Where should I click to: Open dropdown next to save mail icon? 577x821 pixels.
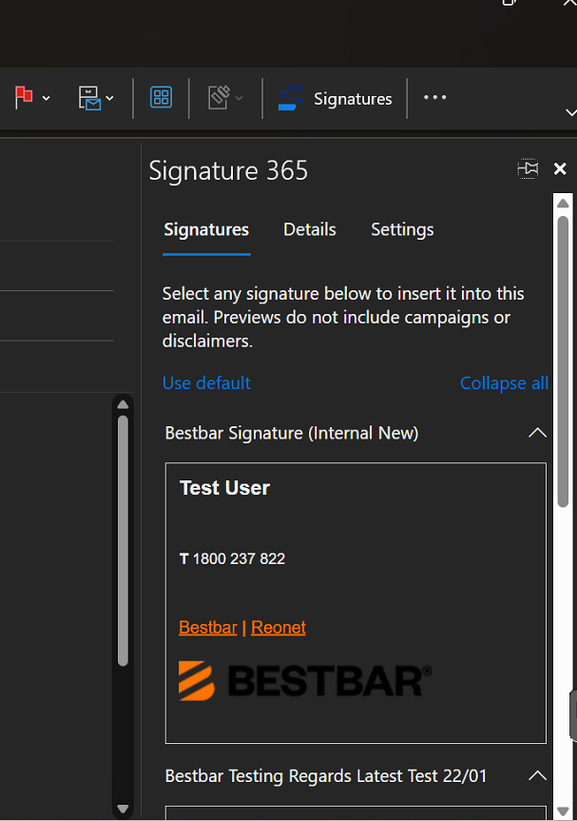tap(109, 98)
